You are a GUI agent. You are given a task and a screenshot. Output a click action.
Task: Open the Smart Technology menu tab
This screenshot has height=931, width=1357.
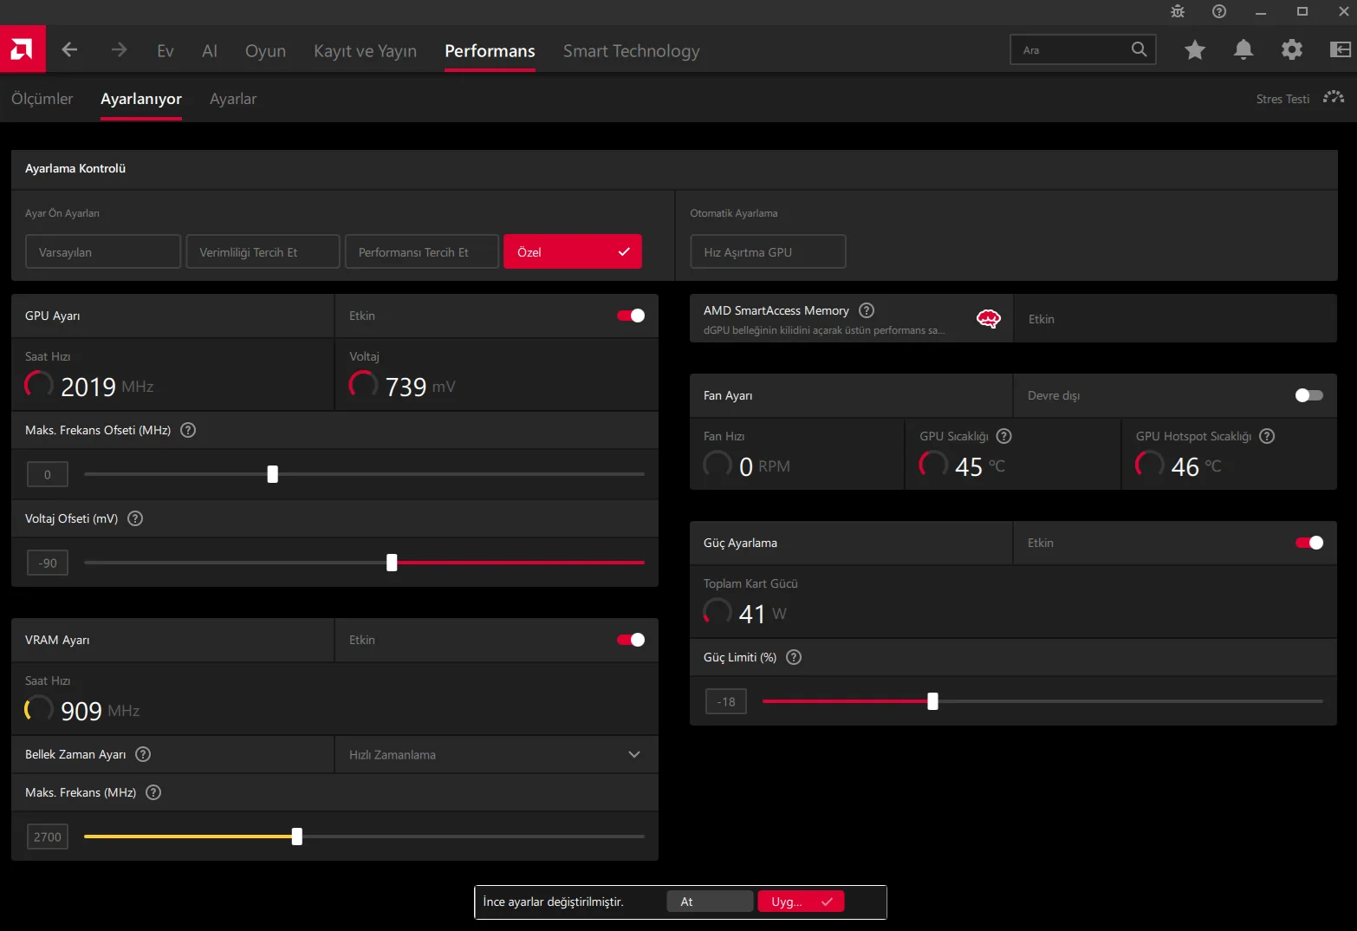click(631, 51)
